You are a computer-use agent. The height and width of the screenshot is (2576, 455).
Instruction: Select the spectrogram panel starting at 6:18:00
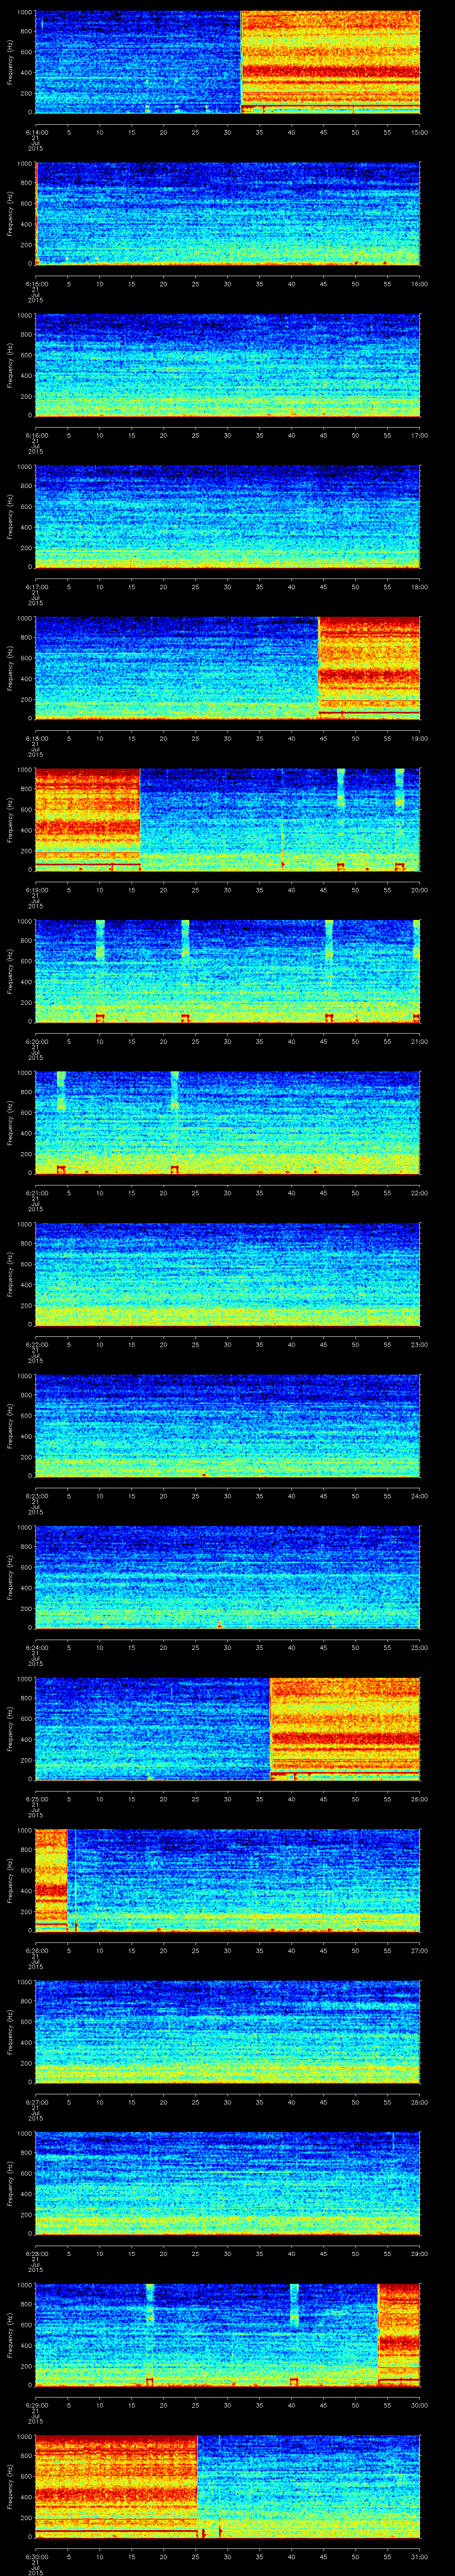(228, 668)
